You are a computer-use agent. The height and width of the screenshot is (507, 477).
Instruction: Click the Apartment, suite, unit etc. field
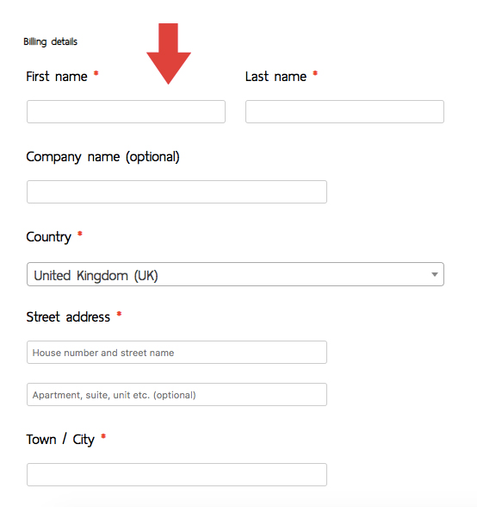[177, 395]
